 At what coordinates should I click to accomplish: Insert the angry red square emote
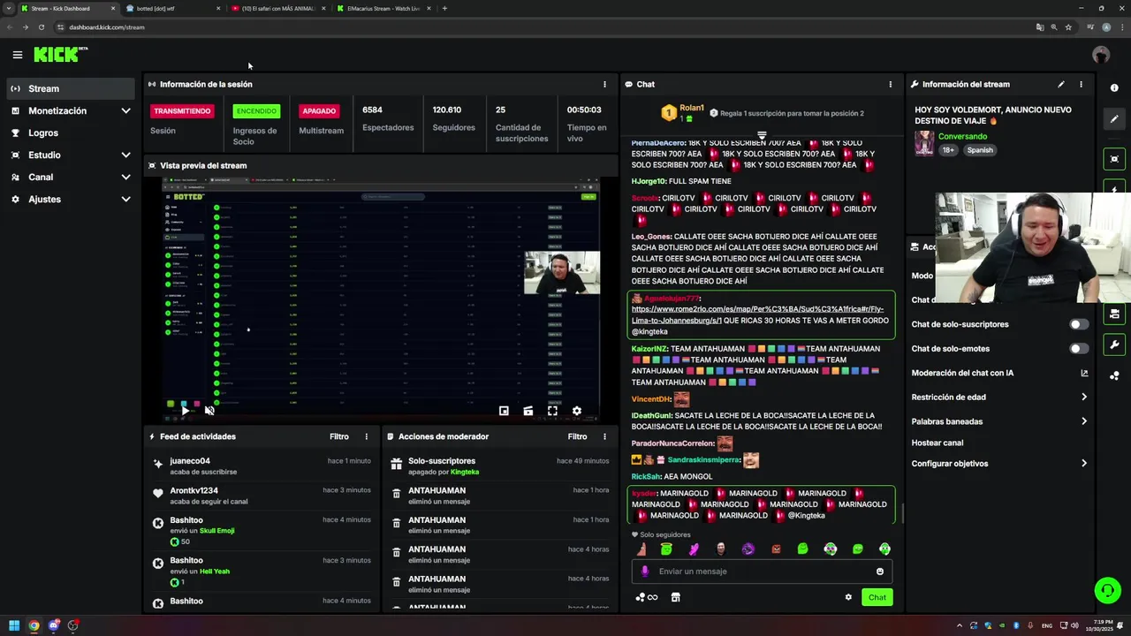click(x=776, y=549)
